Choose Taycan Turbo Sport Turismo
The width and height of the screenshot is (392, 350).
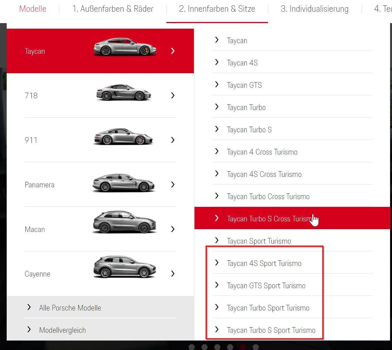tap(293, 308)
